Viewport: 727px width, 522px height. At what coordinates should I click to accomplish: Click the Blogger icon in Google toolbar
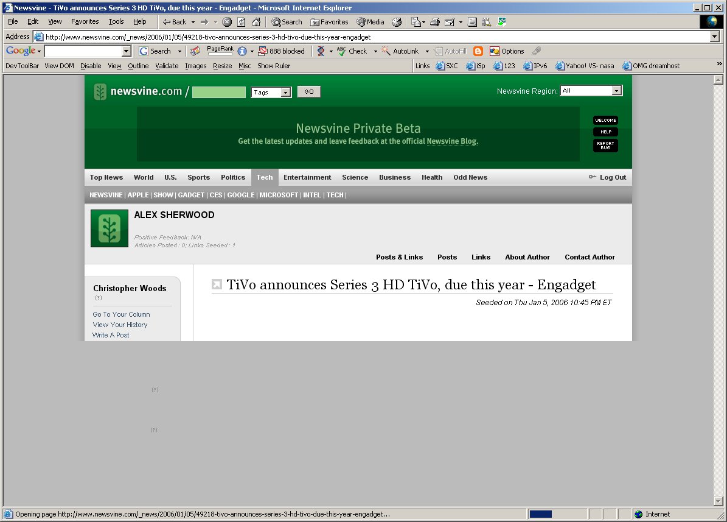click(478, 51)
